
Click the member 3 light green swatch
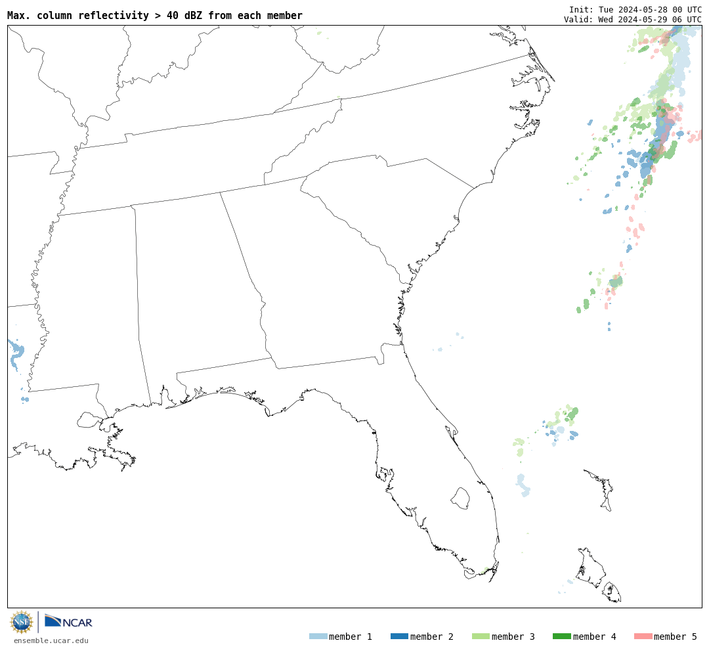481,637
